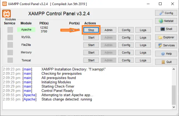This screenshot has height=116, width=179.
Task: Open the Shell terminal icon
Action: pos(166,29)
